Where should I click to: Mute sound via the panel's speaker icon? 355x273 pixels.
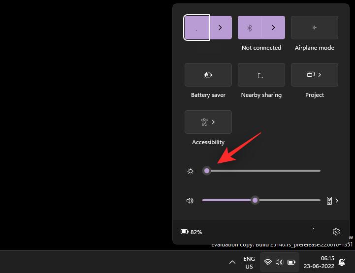click(x=190, y=201)
